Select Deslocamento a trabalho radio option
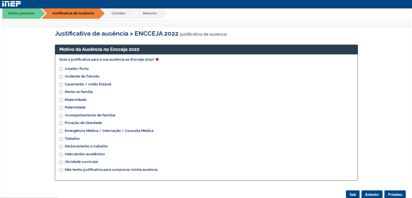This screenshot has height=198, width=412. [61, 147]
